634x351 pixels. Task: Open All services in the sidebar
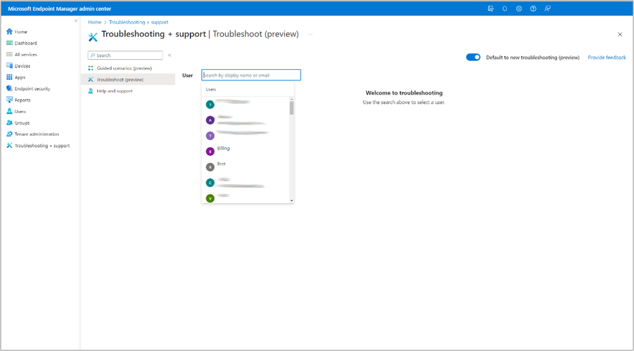(22, 54)
